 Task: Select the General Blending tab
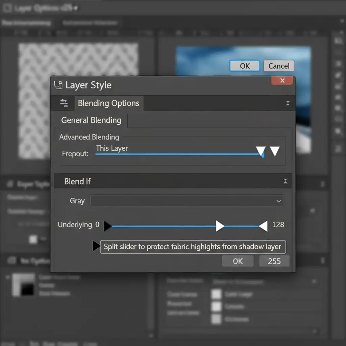(x=91, y=120)
